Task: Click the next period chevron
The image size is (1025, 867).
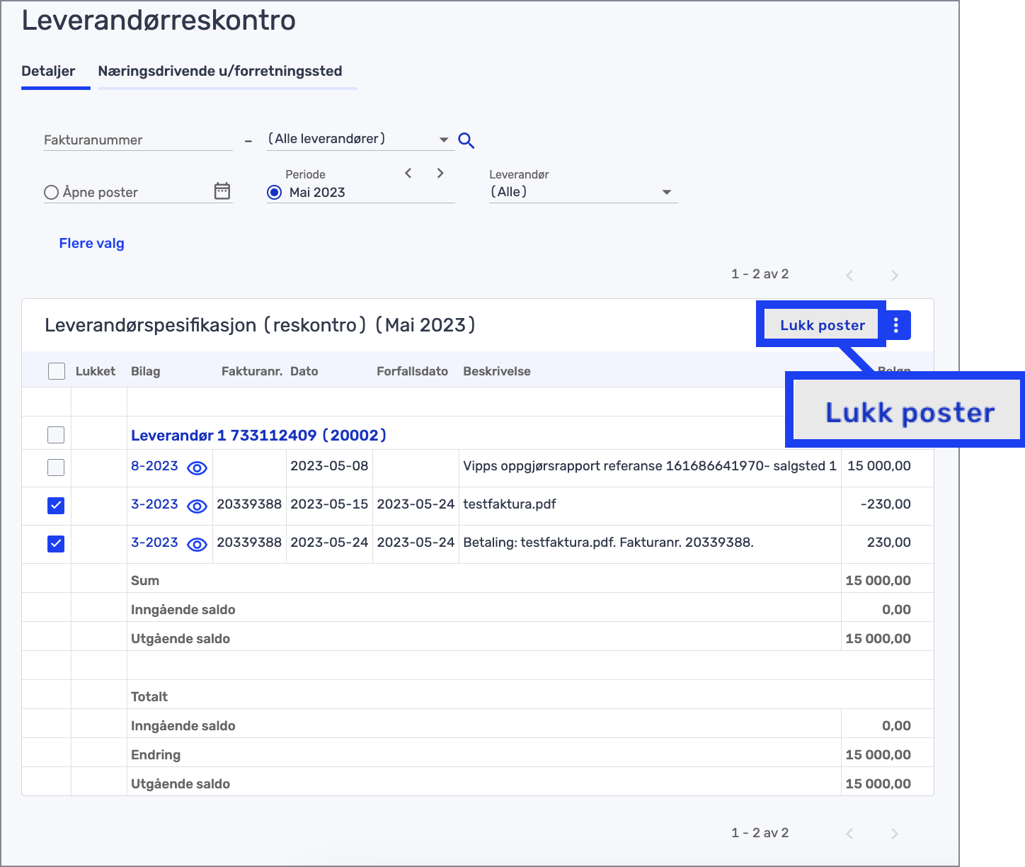Action: click(x=440, y=172)
